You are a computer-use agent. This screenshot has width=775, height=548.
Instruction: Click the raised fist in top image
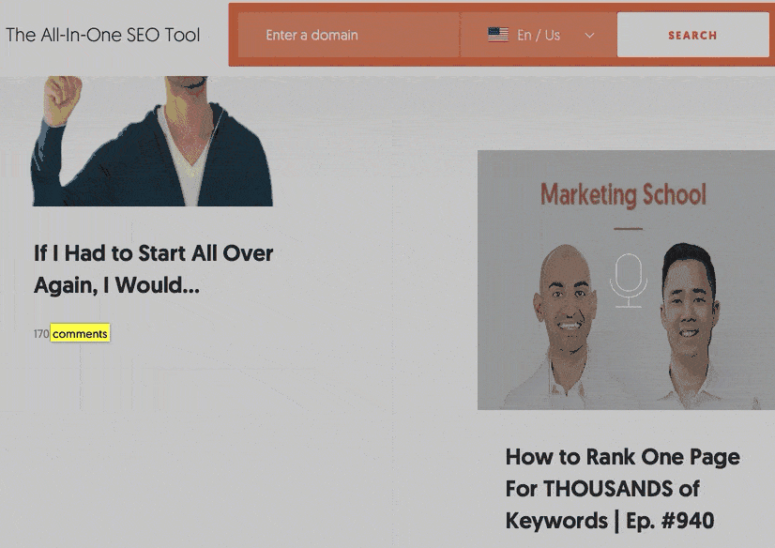62,99
